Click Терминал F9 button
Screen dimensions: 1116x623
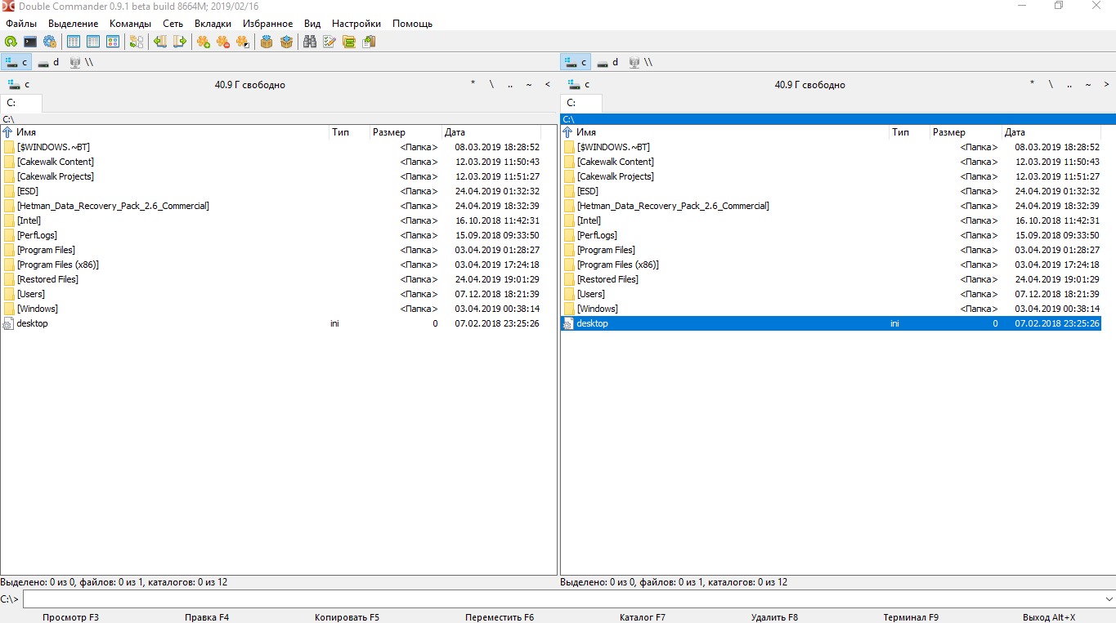(911, 617)
